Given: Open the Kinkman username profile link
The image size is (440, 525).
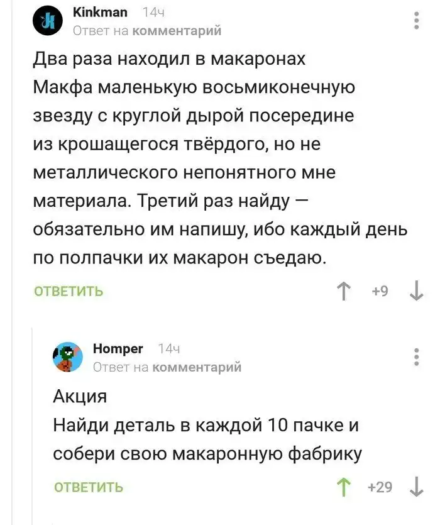Looking at the screenshot, I should point(101,12).
